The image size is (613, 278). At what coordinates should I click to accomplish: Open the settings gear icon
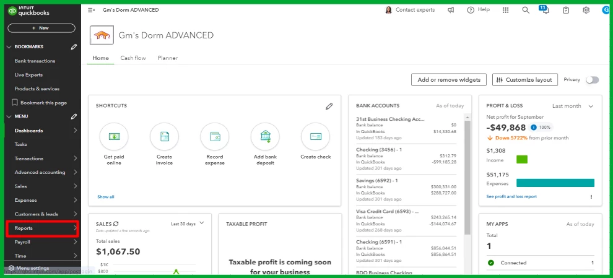click(586, 10)
